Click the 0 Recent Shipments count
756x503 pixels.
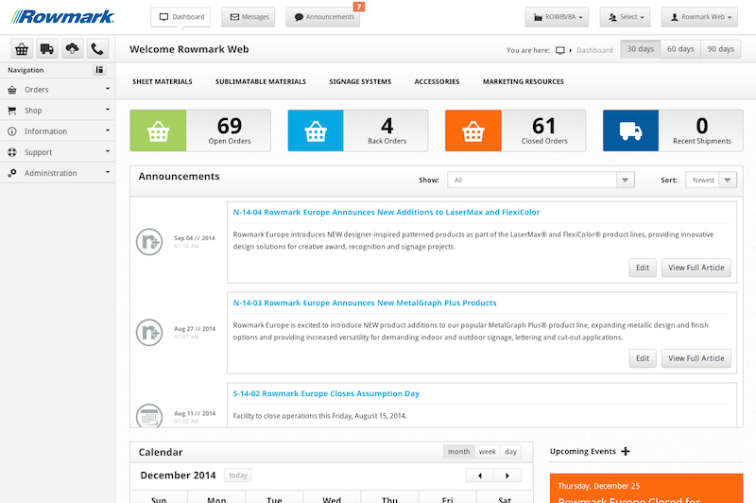[x=702, y=126]
